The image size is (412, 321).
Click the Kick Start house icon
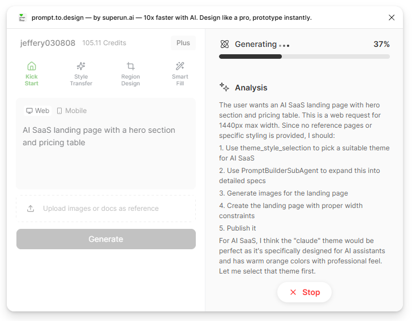(x=32, y=66)
